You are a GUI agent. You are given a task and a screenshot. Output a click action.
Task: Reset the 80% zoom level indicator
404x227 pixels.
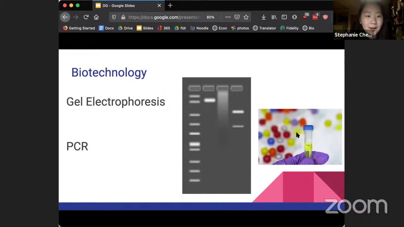(x=211, y=17)
